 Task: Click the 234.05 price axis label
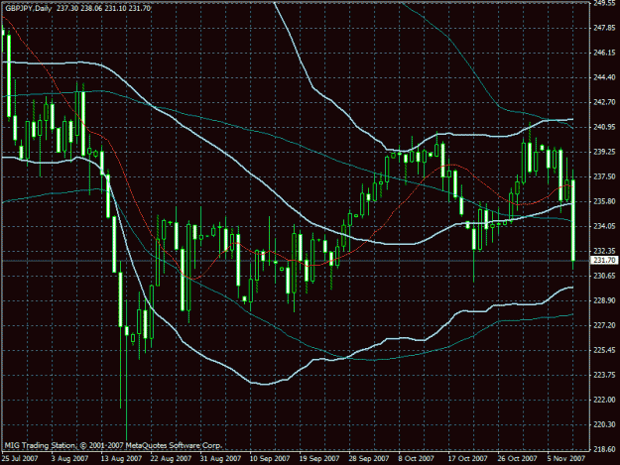605,226
